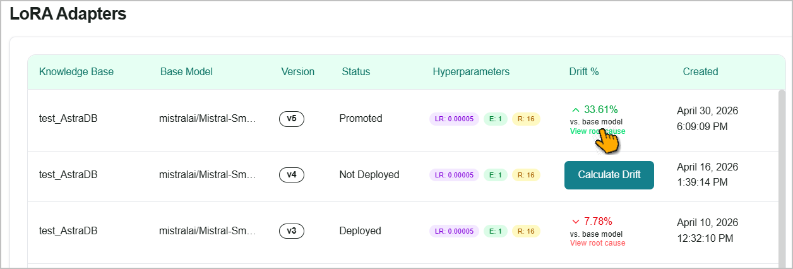Click the Hyperparameters column header
The height and width of the screenshot is (269, 793).
pos(471,72)
